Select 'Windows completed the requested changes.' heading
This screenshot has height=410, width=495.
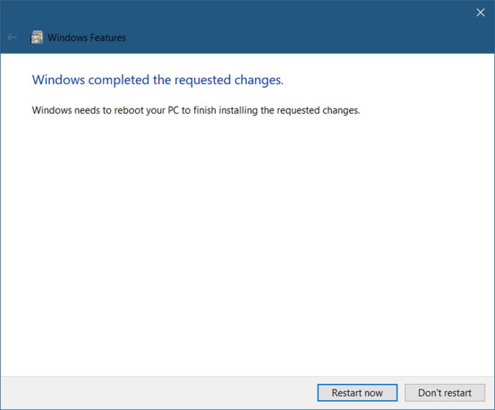pyautogui.click(x=158, y=80)
